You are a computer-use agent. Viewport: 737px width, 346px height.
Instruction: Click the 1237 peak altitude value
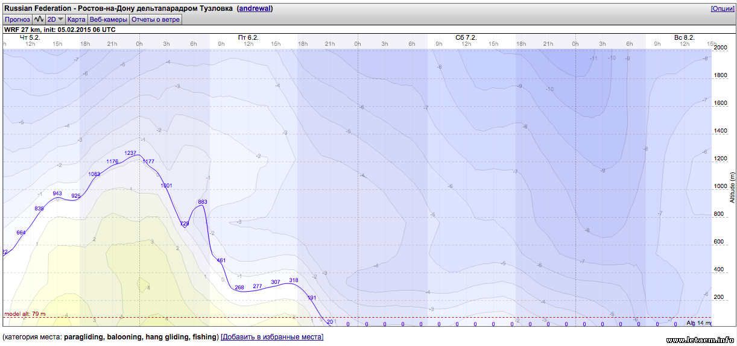pyautogui.click(x=130, y=153)
